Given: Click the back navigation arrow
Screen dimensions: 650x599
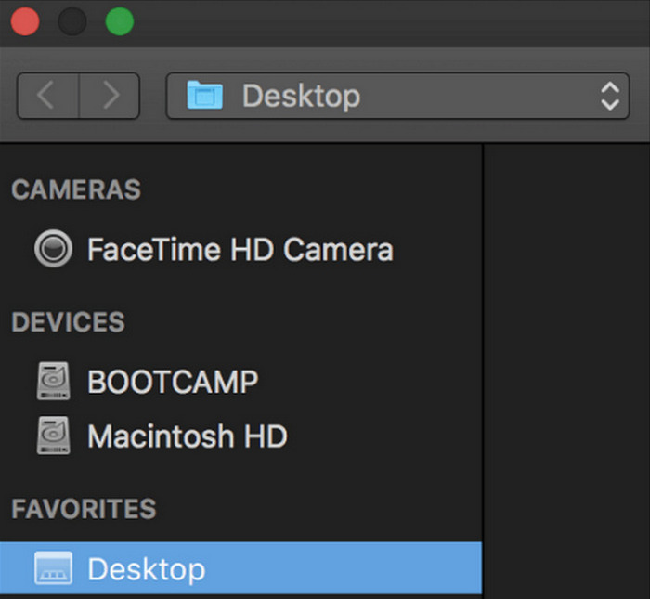Looking at the screenshot, I should tap(47, 96).
